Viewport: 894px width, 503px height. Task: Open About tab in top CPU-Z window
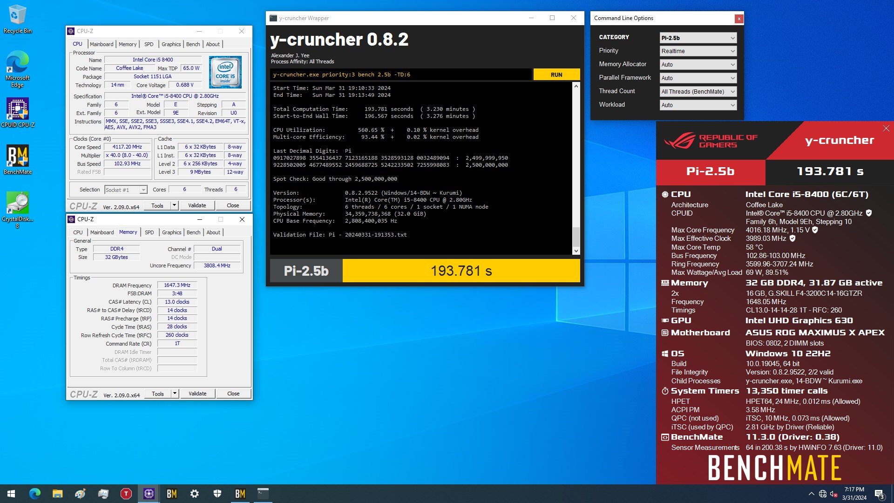tap(213, 44)
